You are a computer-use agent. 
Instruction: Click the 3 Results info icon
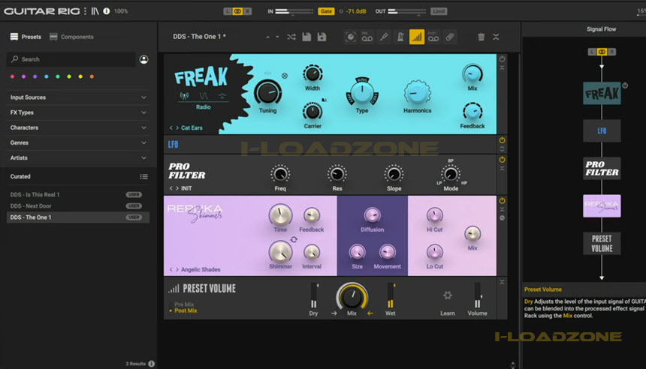pyautogui.click(x=151, y=364)
